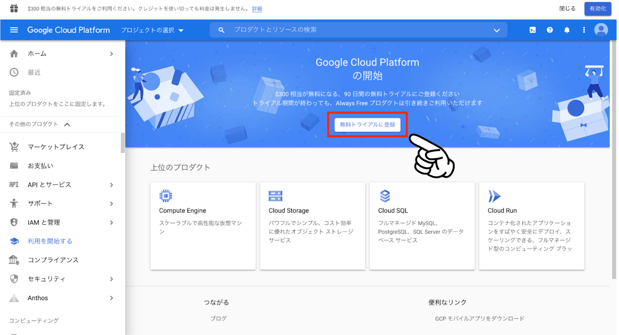Click the Marketplace cart icon

pyautogui.click(x=14, y=147)
